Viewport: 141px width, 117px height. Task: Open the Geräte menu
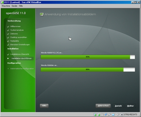coord(14,6)
